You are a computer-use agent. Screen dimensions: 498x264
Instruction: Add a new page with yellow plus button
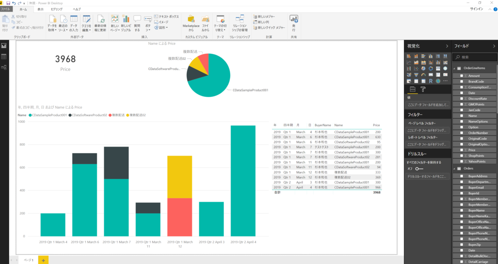point(43,260)
